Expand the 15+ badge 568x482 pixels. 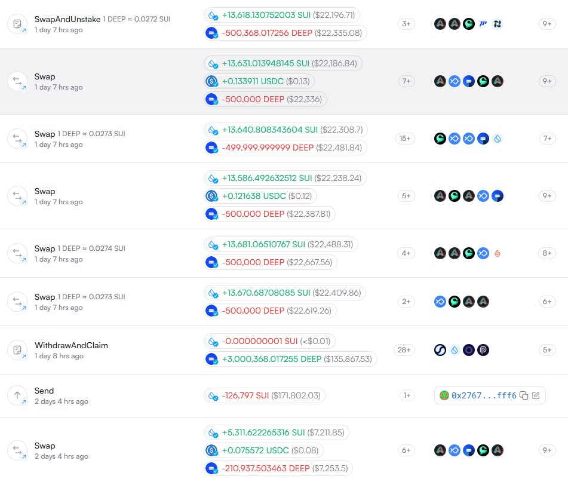405,139
